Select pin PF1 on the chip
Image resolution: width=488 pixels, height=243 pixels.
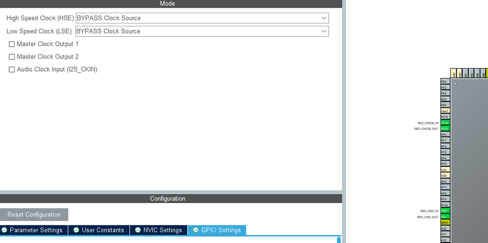446,141
